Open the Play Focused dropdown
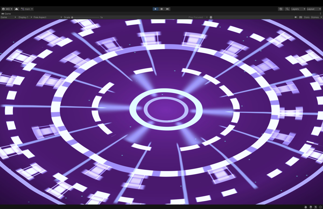Image resolution: width=323 pixels, height=209 pixels. click(x=198, y=17)
